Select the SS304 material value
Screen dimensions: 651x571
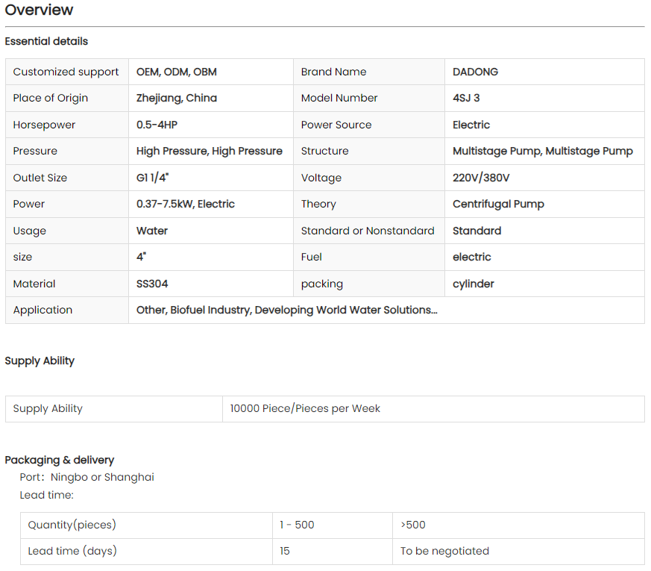152,284
